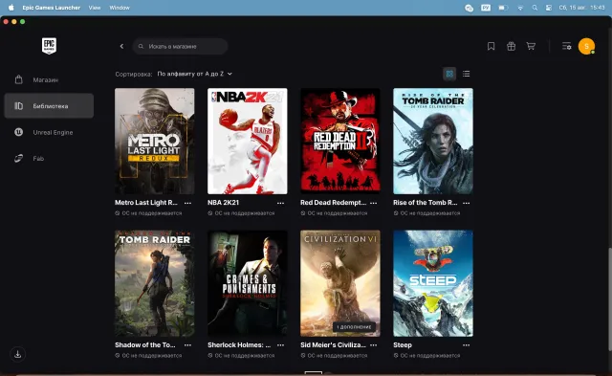Open options menu for Sid Meier's Civilization
Image resolution: width=612 pixels, height=376 pixels.
(374, 345)
